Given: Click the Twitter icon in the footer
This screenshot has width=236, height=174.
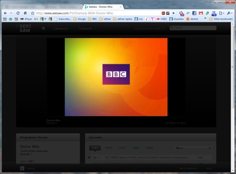Looking at the screenshot, I should point(22,168).
